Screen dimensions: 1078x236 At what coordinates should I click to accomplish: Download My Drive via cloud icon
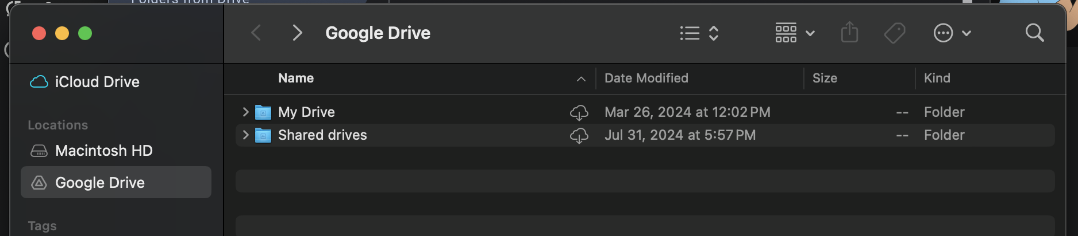coord(579,112)
